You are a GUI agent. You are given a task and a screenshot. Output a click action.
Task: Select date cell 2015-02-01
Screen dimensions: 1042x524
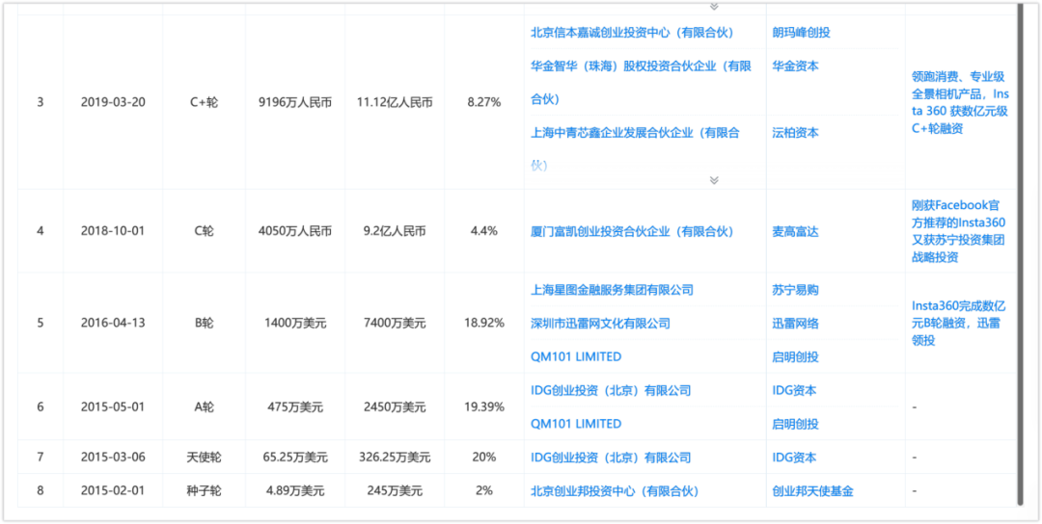pos(113,491)
